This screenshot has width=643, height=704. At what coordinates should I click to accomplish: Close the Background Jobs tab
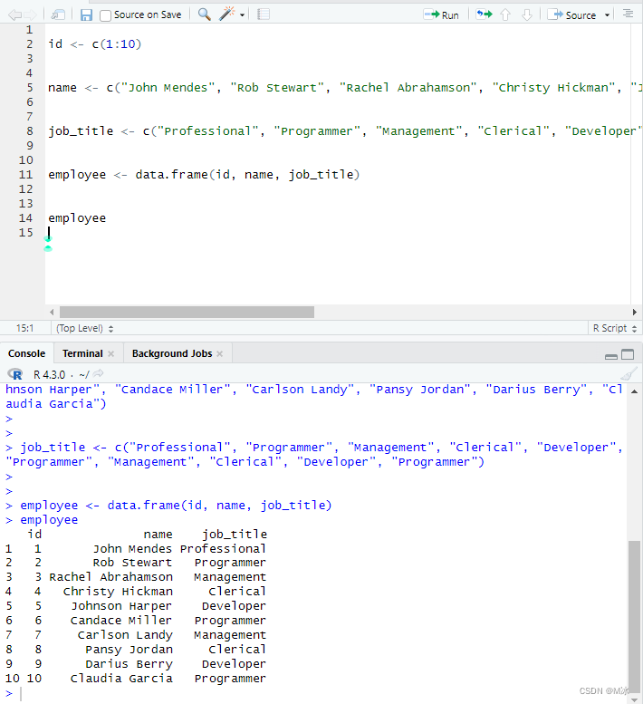(219, 353)
